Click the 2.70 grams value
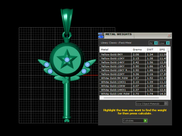Viewport: 182px width, 136px height. click(x=136, y=94)
